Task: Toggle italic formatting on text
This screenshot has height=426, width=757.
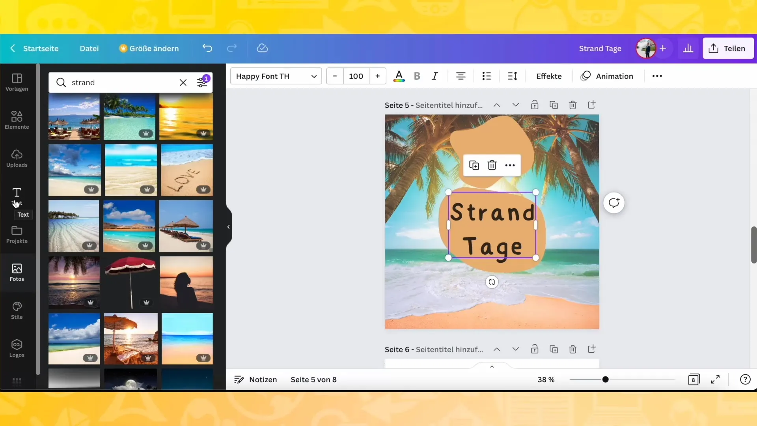Action: pyautogui.click(x=434, y=77)
